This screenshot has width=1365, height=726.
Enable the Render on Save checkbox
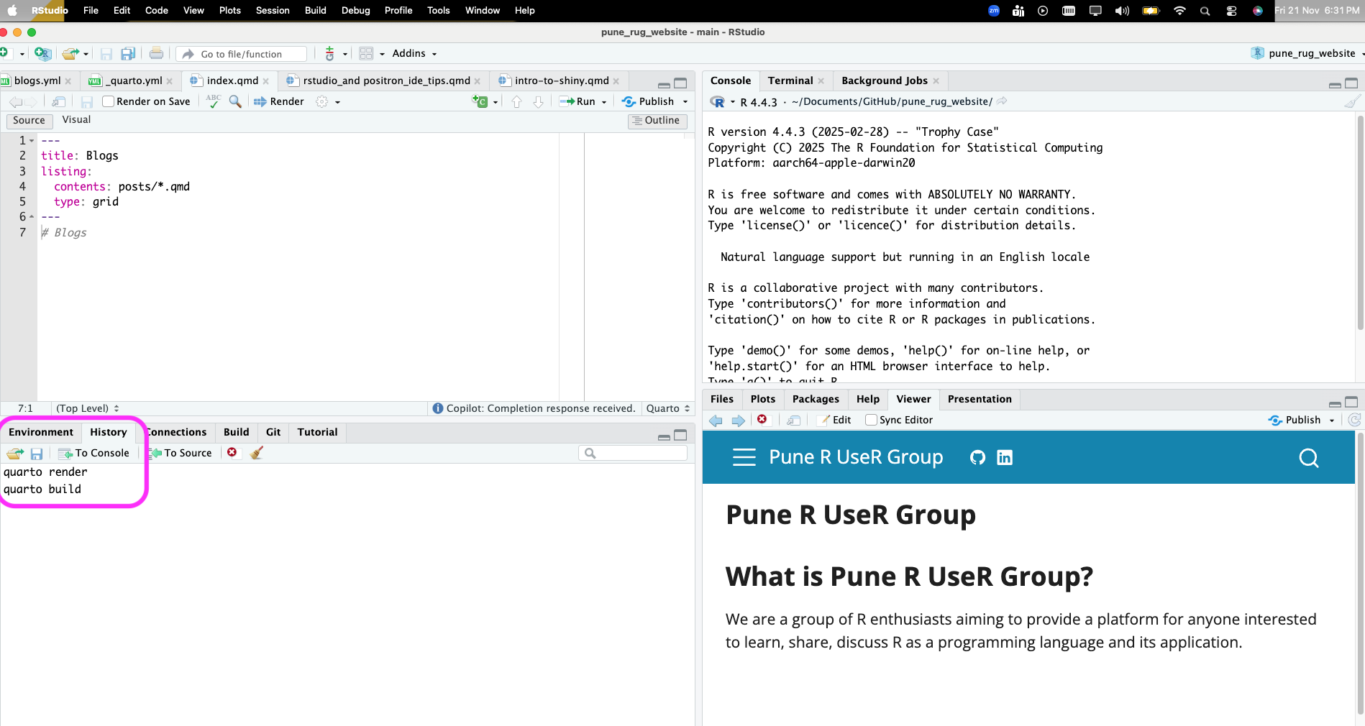pos(109,101)
